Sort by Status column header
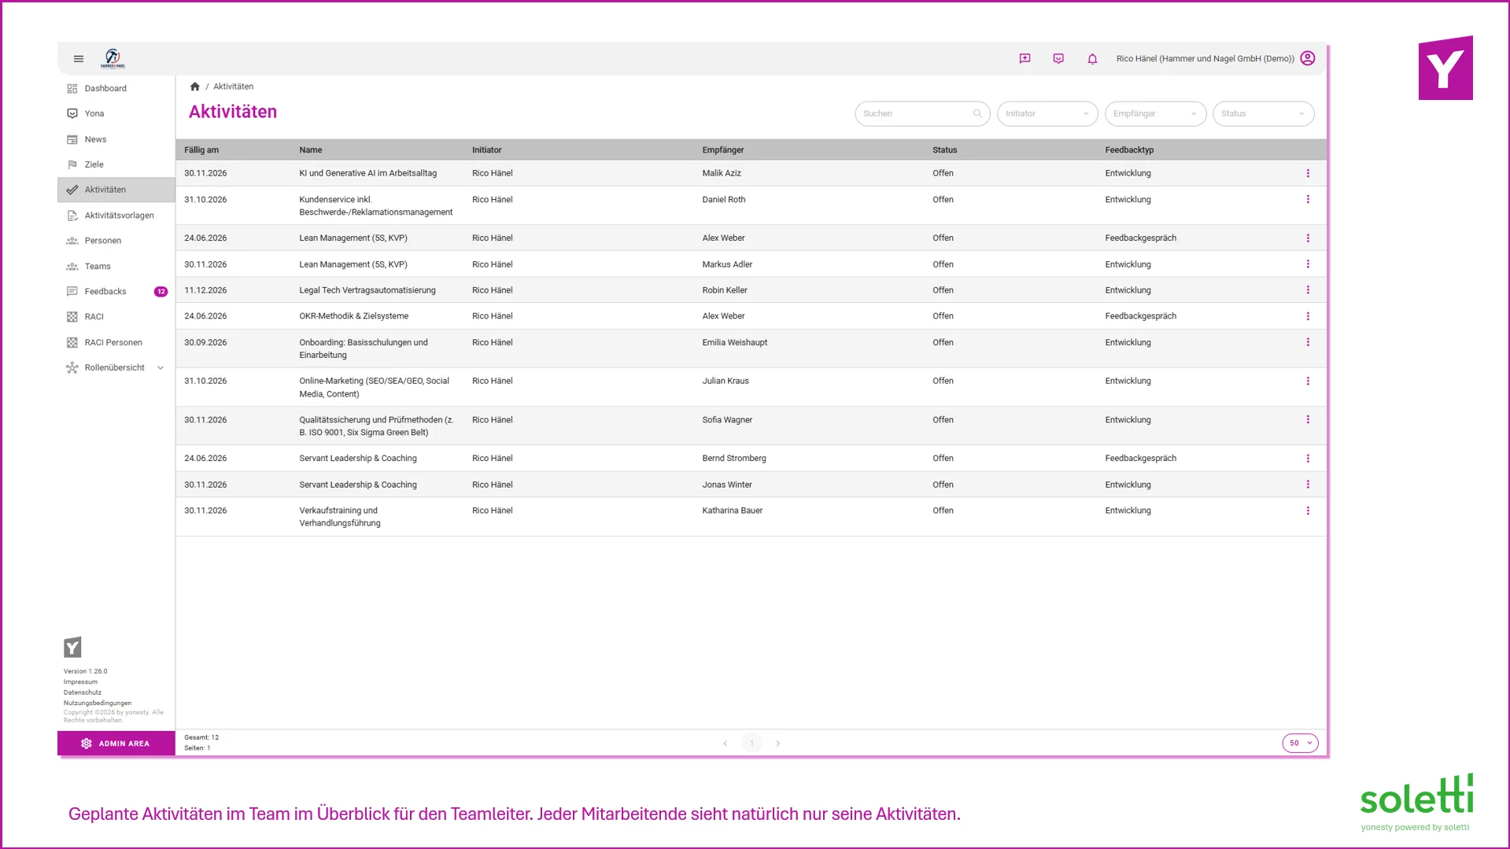 (x=945, y=150)
